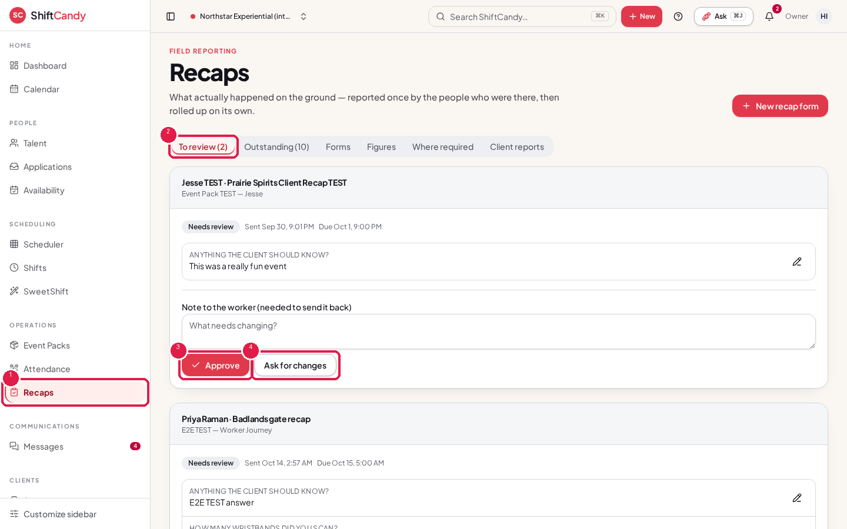
Task: Select Recaps in the sidebar
Action: tap(75, 393)
